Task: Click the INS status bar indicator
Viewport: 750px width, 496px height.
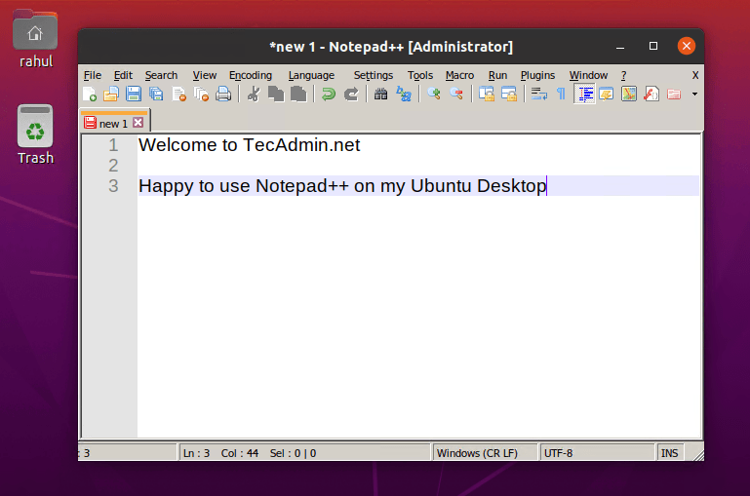Action: pos(670,453)
